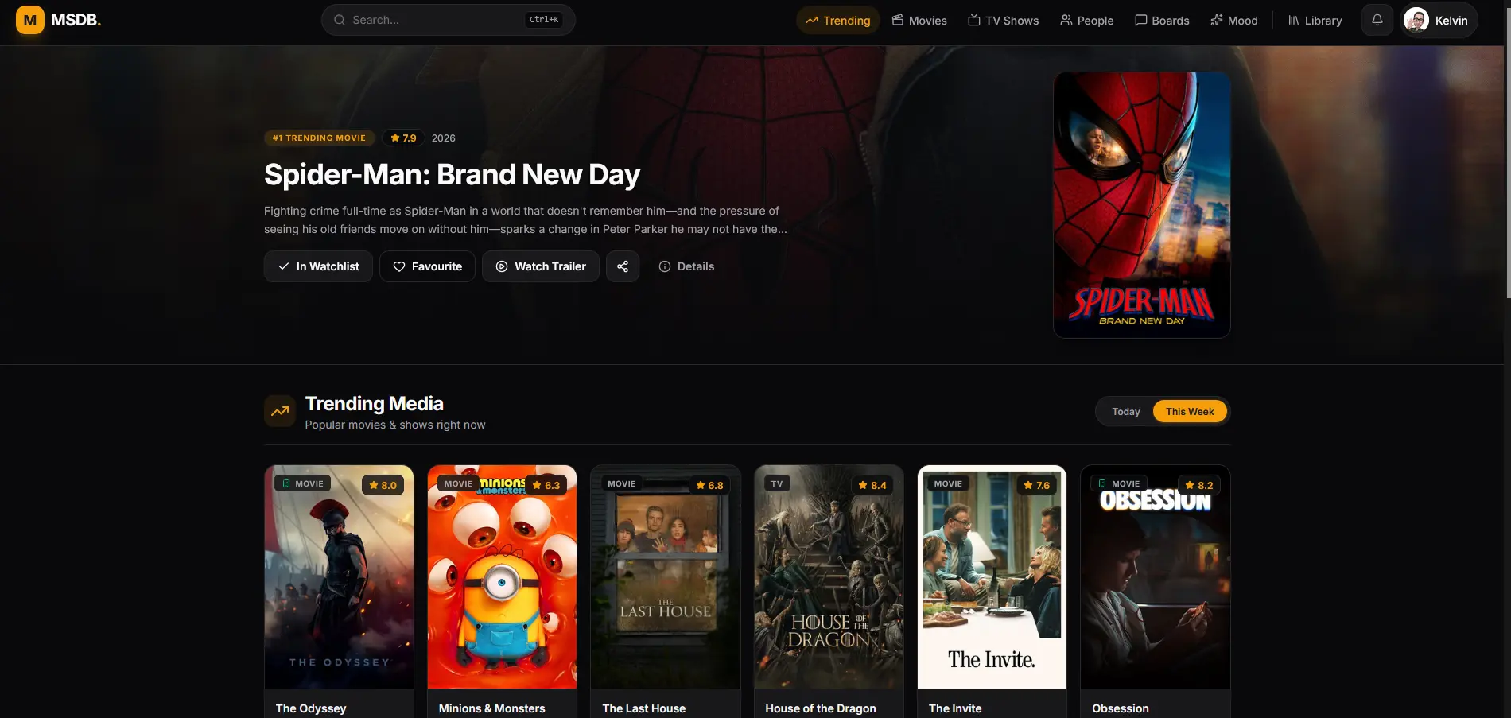This screenshot has height=718, width=1511.
Task: Toggle Favourite for Spider-Man
Action: point(427,266)
